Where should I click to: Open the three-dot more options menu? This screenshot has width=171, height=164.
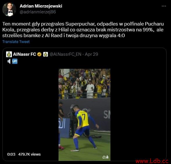pos(164,6)
